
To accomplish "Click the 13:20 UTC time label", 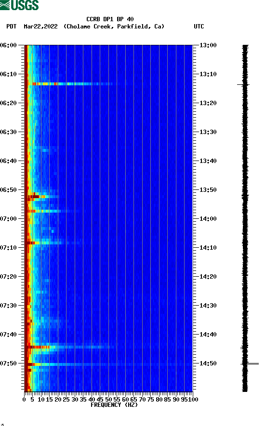I will point(208,103).
